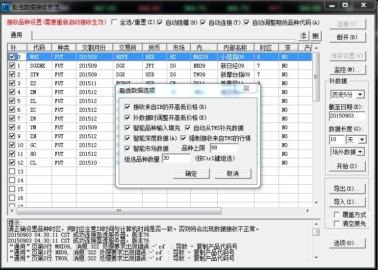Focus the 截至日期 date field
The image size is (378, 270).
pos(347,116)
